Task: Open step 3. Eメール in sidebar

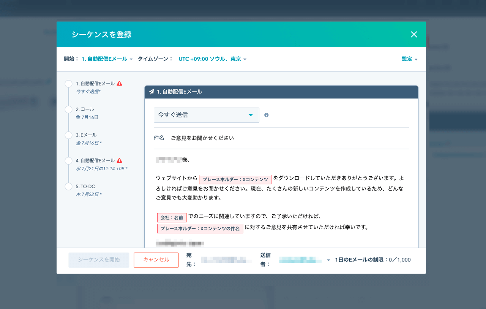Action: pyautogui.click(x=86, y=135)
